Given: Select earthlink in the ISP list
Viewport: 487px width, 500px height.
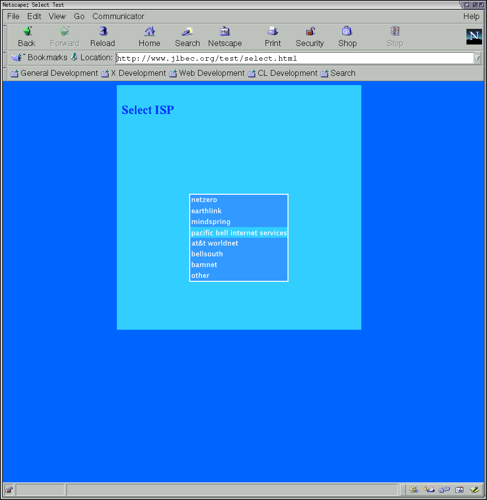Looking at the screenshot, I should [239, 211].
